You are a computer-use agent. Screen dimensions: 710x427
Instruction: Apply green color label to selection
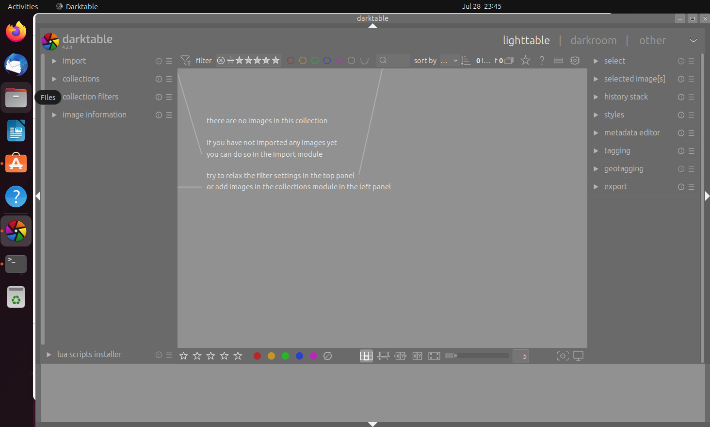285,356
